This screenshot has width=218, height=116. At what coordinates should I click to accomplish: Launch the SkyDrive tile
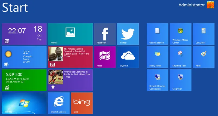tap(128, 57)
